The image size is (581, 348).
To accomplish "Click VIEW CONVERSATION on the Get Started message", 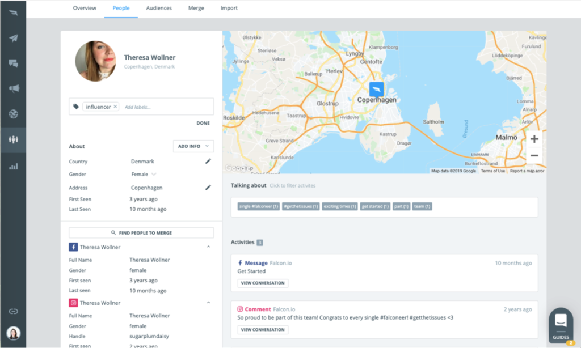I will [x=263, y=283].
